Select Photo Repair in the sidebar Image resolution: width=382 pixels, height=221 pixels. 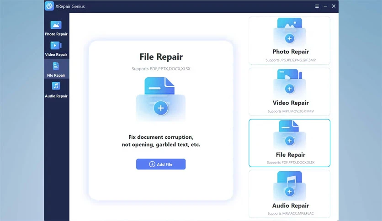56,28
